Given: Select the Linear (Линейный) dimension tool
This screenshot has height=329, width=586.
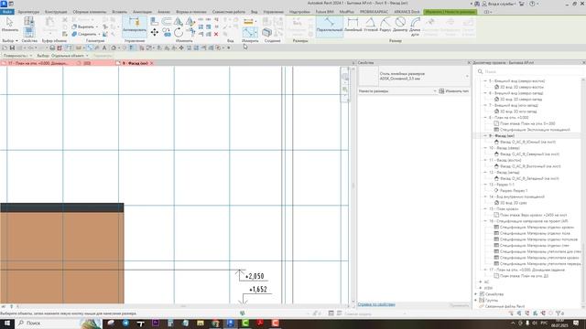Looking at the screenshot, I should 353,25.
